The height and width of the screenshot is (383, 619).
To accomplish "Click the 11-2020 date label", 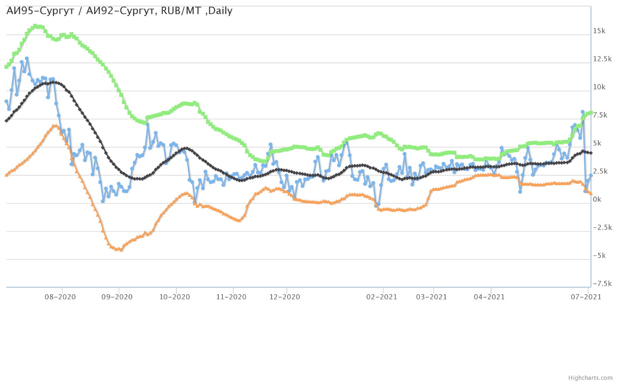I will [x=231, y=297].
